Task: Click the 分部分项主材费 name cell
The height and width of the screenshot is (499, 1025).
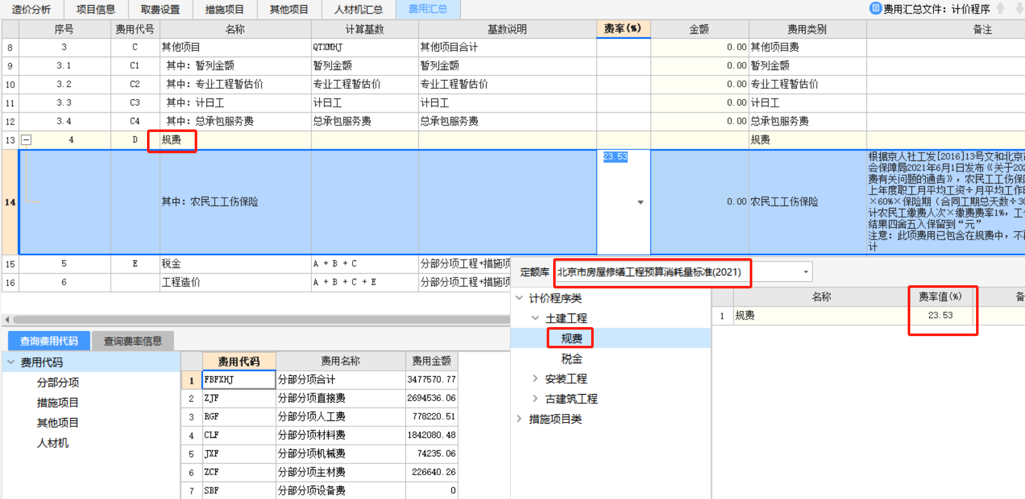Action: 341,472
